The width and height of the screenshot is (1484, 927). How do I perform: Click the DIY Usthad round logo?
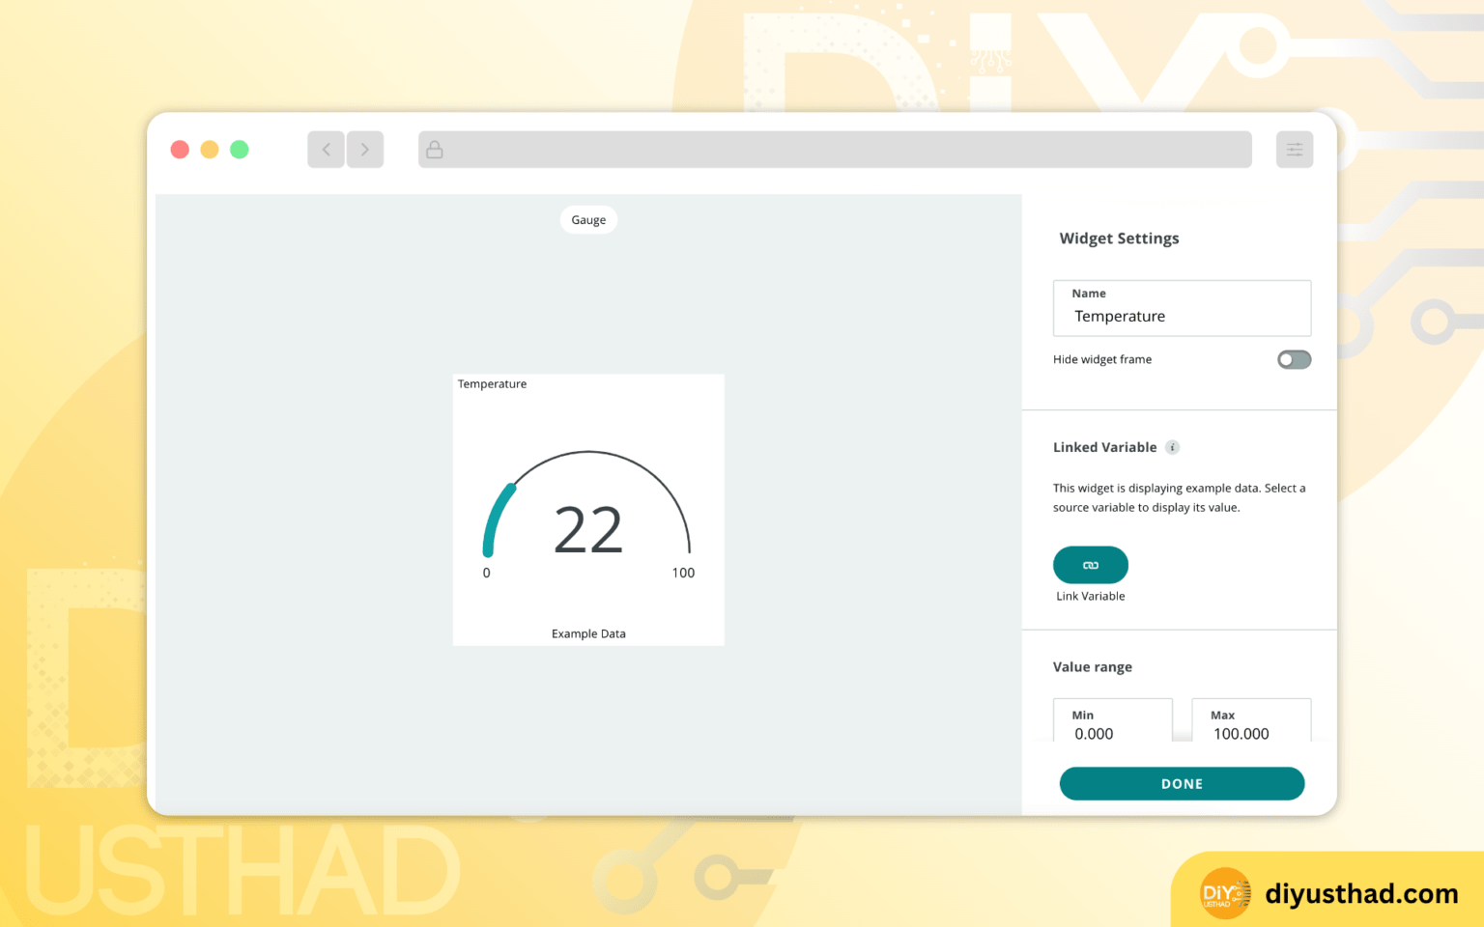click(1224, 893)
